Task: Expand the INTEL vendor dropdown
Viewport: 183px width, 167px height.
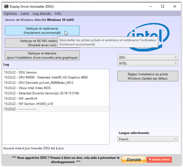Action: [x=148, y=63]
